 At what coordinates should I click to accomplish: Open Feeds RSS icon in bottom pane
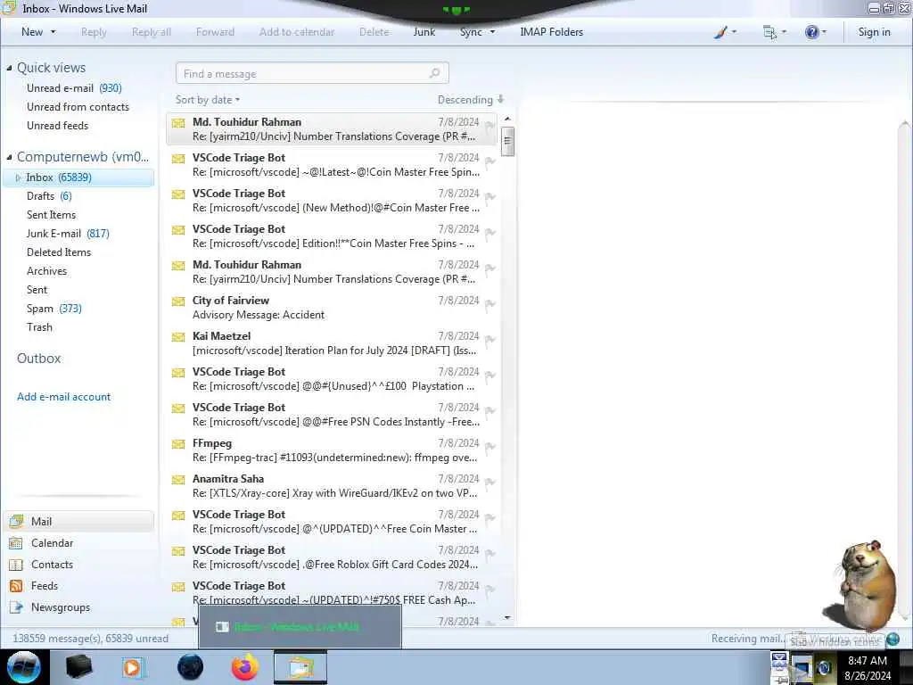(x=16, y=586)
